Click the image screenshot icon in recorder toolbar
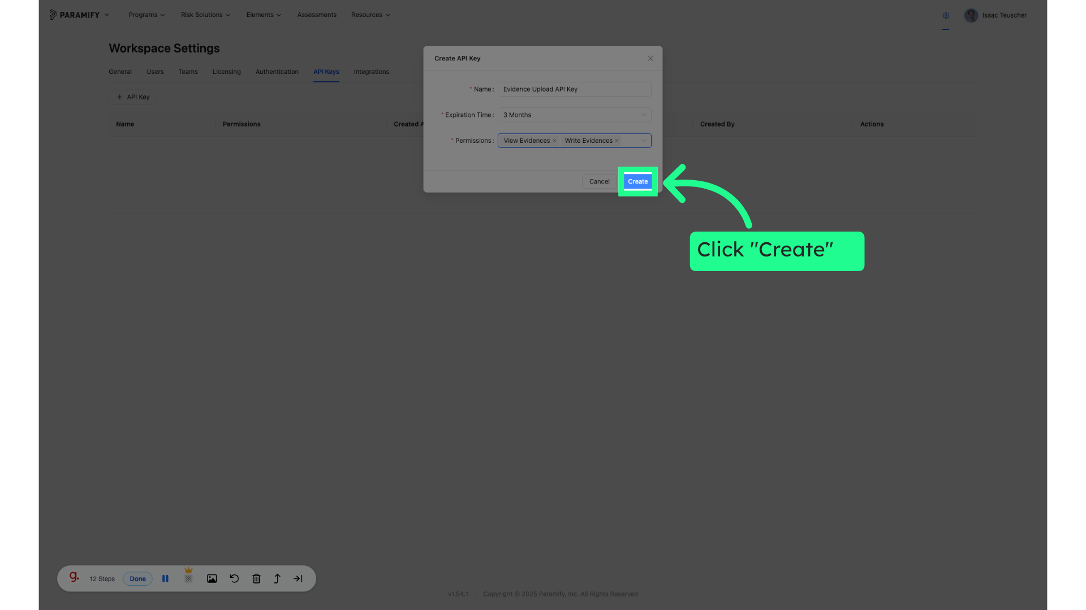 point(212,578)
